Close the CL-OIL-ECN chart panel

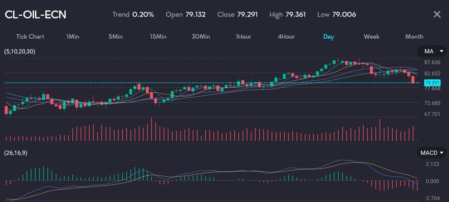[x=437, y=15]
